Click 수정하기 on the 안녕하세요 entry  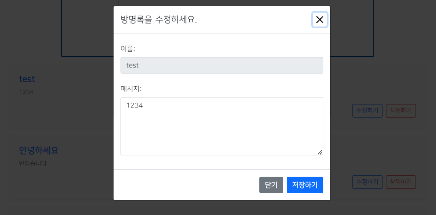(x=367, y=182)
